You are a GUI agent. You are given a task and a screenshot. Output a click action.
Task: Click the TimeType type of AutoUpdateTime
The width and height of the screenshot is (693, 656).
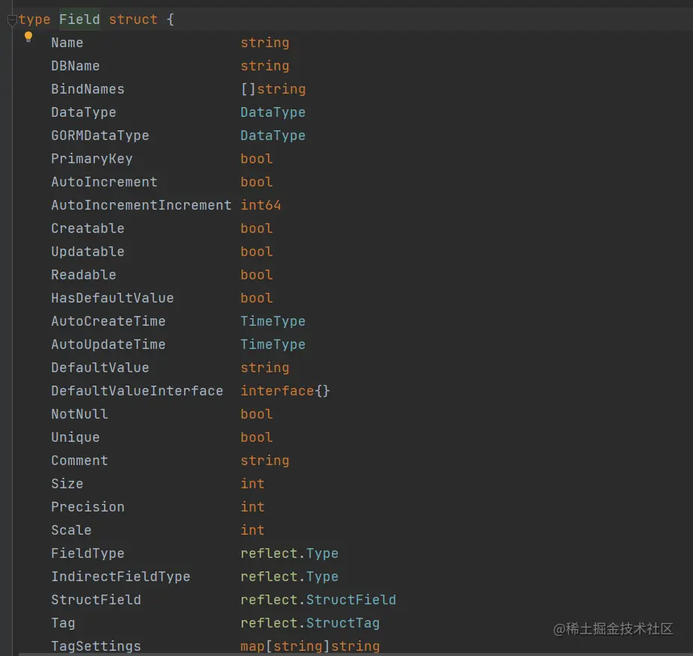tap(273, 344)
